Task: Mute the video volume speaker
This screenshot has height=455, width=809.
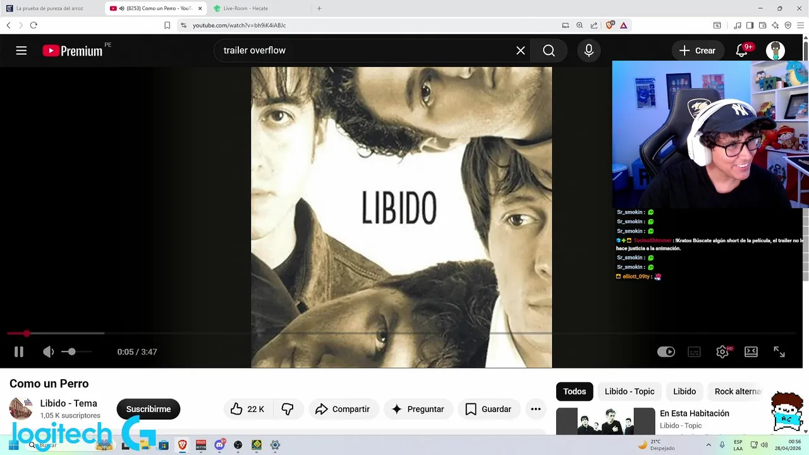Action: coord(49,352)
